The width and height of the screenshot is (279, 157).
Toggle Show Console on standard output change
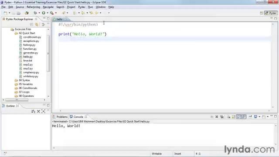[238, 117]
